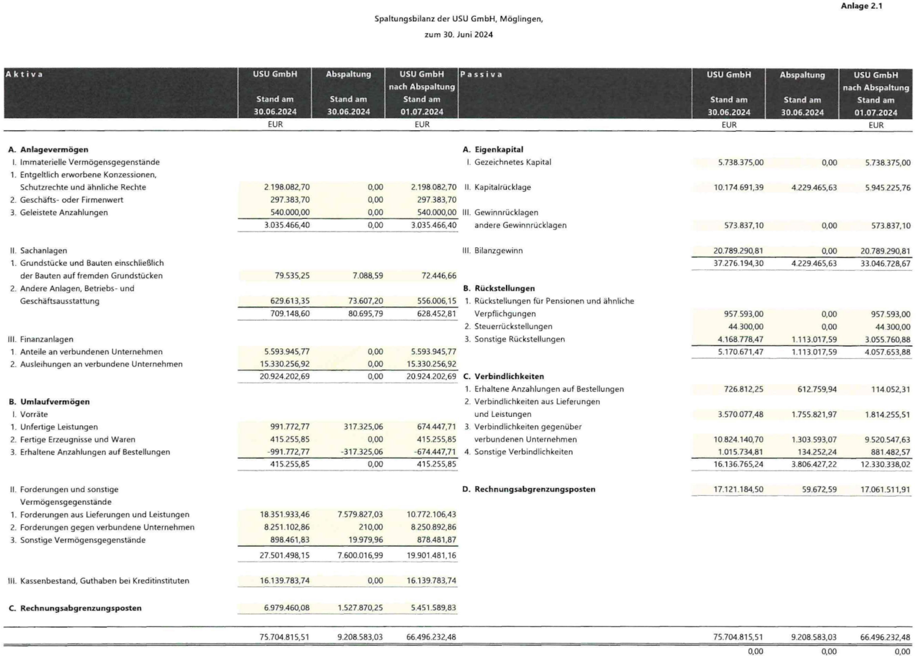
Task: Select the 'Aktiva' column header
Action: [x=24, y=74]
